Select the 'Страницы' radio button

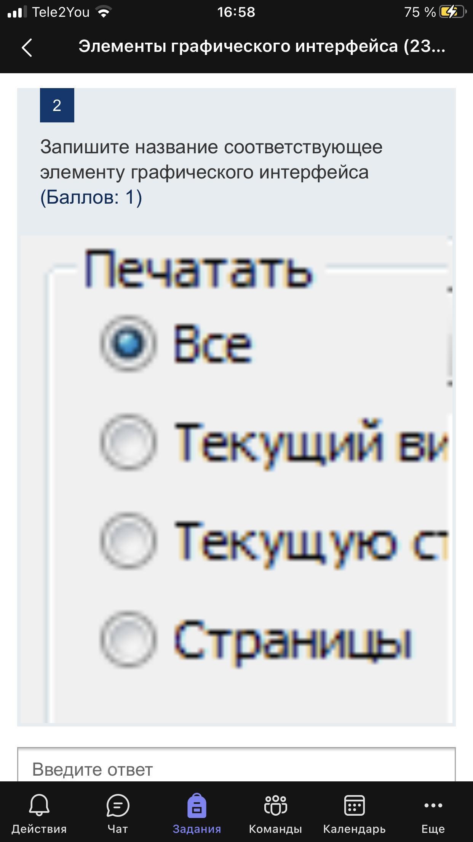(x=128, y=639)
